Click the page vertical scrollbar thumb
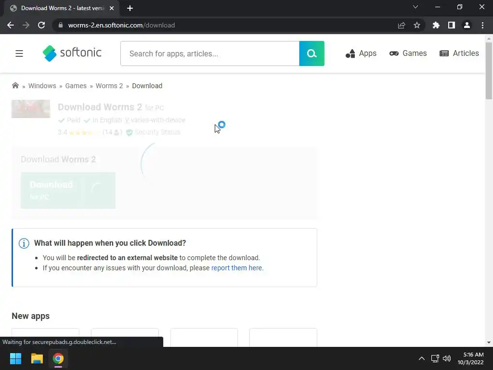 [x=489, y=71]
